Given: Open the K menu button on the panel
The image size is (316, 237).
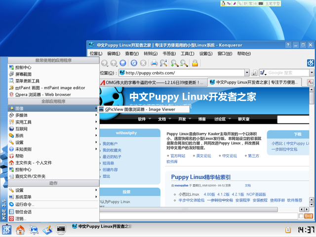Looking at the screenshot, I should [x=6, y=230].
